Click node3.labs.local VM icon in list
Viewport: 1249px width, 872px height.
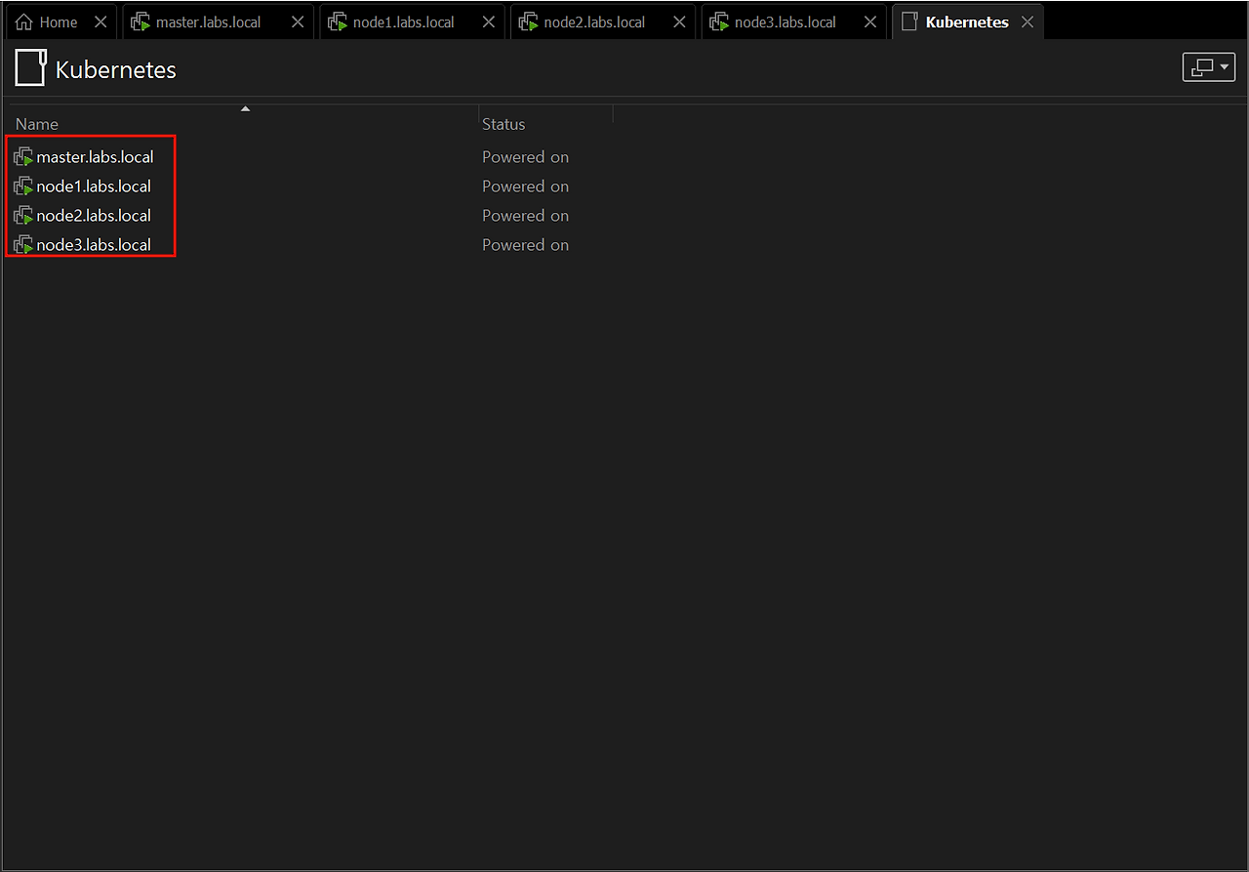pyautogui.click(x=24, y=245)
